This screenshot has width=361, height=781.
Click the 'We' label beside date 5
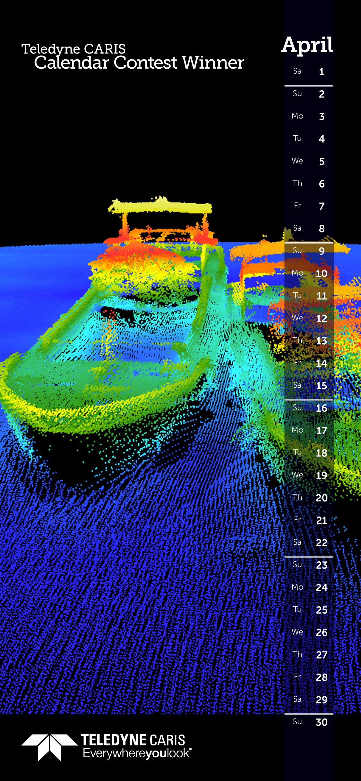click(297, 161)
